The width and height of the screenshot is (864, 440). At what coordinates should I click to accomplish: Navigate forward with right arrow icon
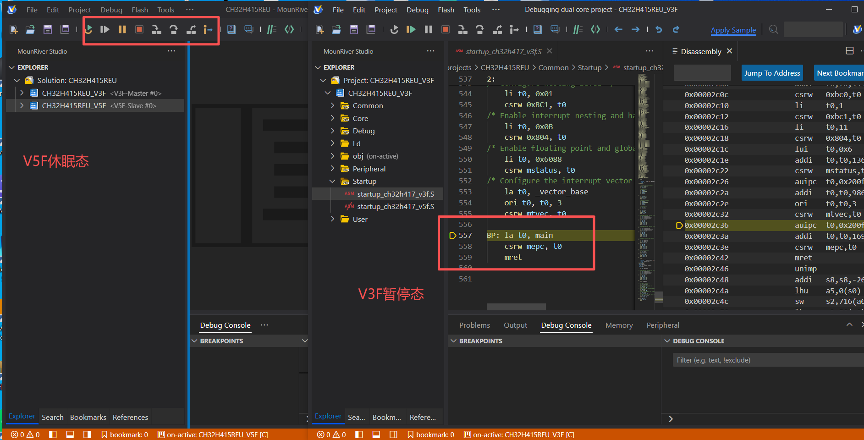coord(636,29)
